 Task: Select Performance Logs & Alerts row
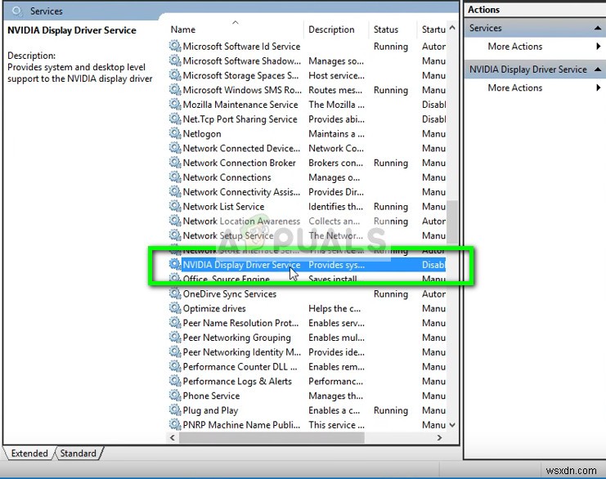point(307,381)
